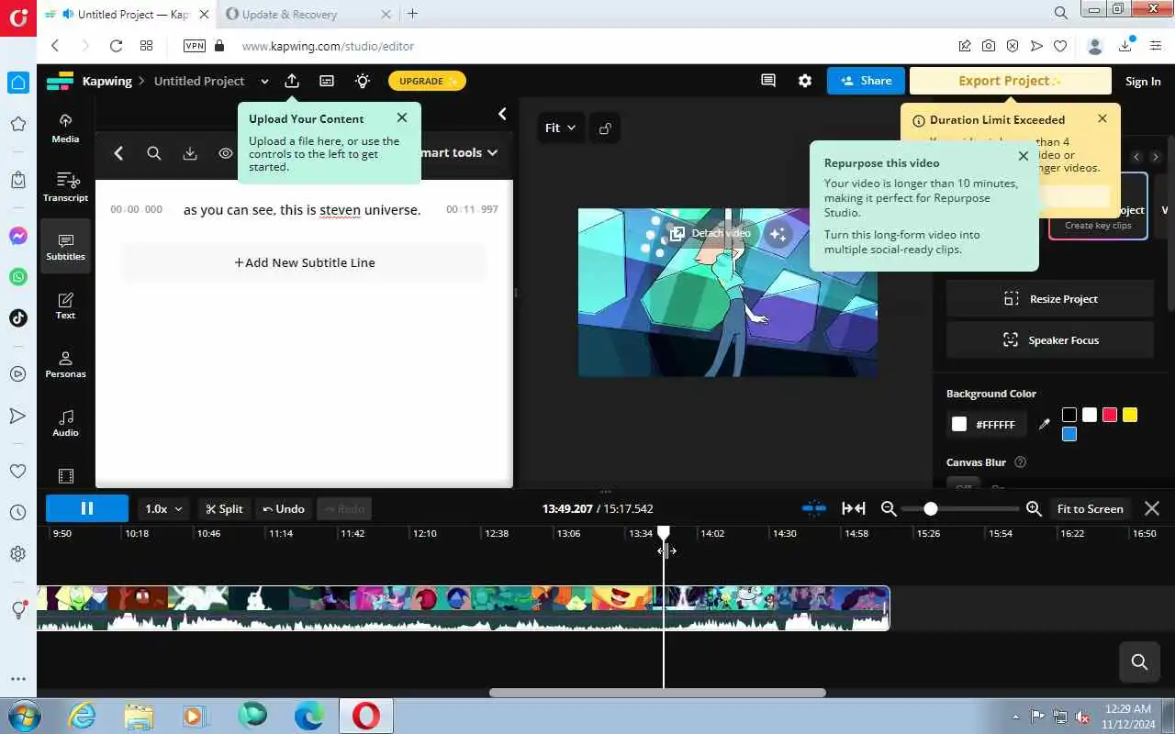Click Export Project button
This screenshot has height=734, width=1175.
[1010, 81]
